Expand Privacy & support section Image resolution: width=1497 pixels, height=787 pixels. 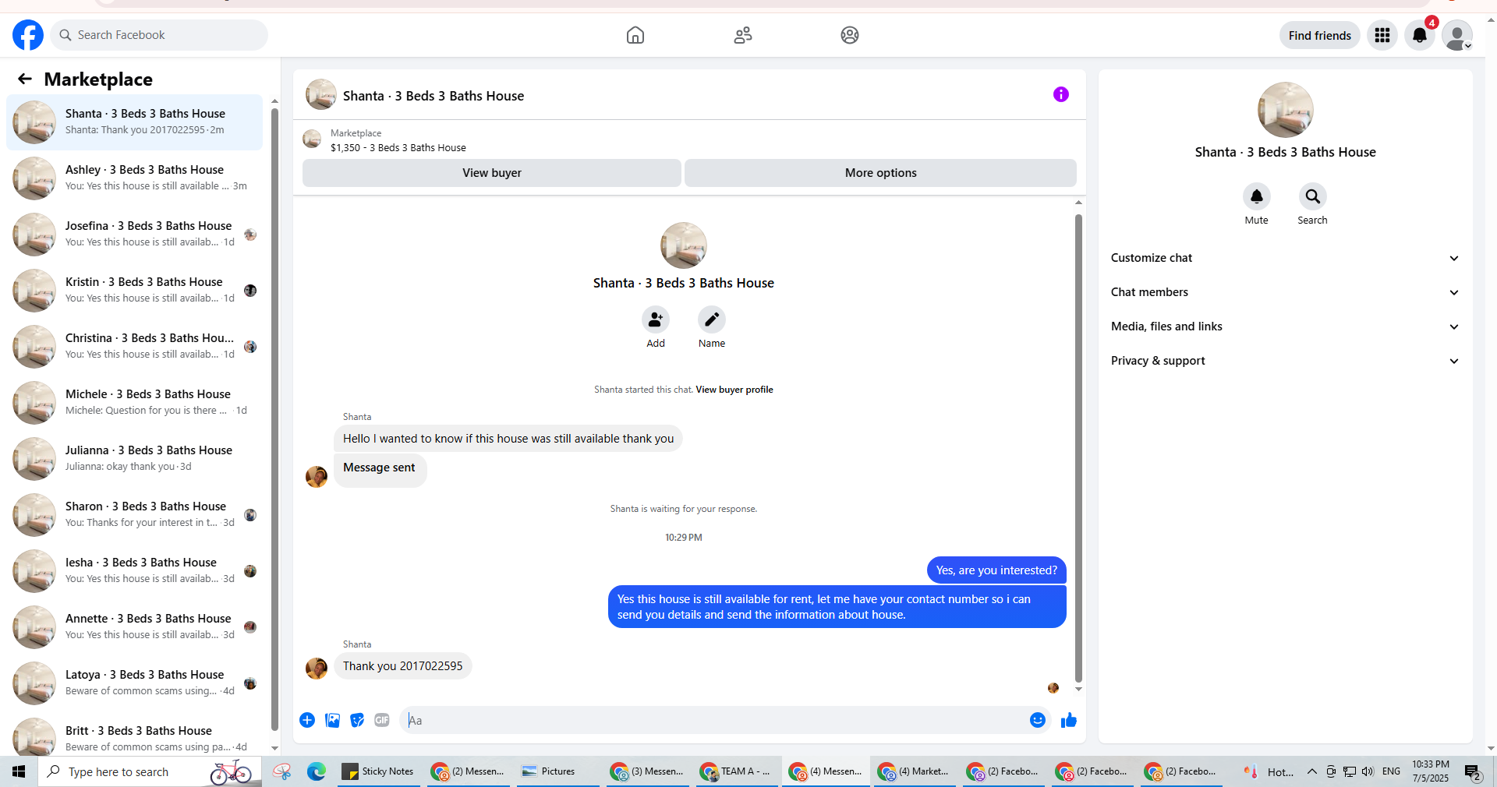(1285, 361)
